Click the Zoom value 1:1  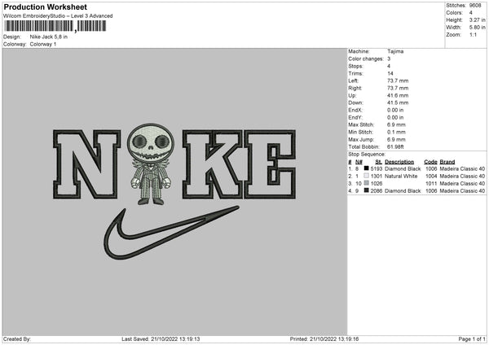click(x=473, y=34)
